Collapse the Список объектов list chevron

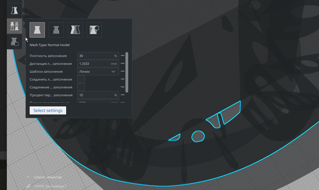[29, 177]
